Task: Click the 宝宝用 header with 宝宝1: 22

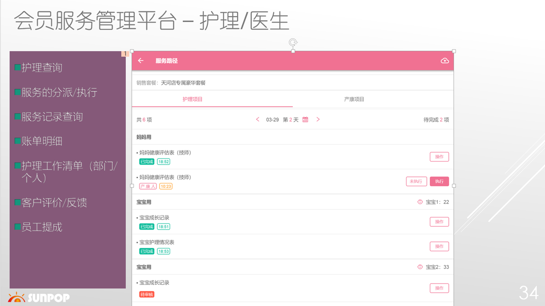Action: [292, 202]
